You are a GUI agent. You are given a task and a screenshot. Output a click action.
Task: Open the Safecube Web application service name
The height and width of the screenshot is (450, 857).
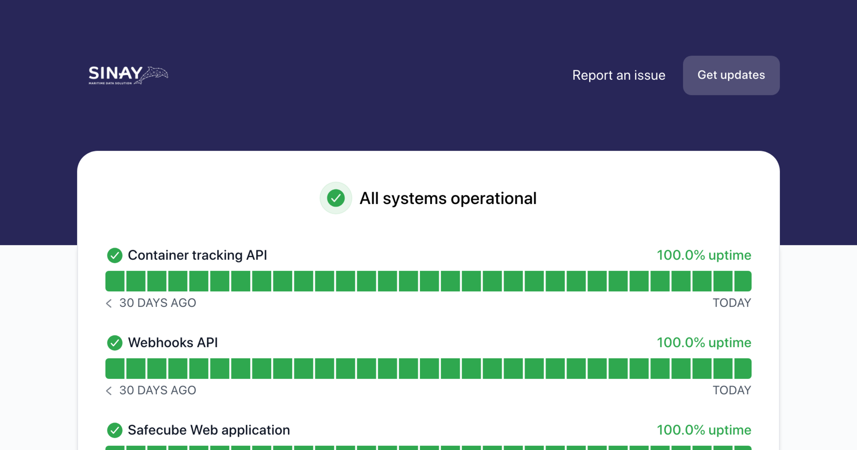pyautogui.click(x=209, y=430)
